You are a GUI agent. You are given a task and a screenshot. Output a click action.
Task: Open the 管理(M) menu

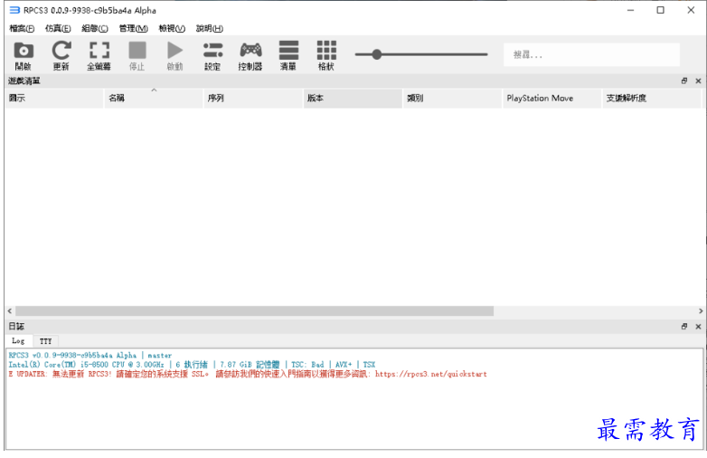click(134, 28)
